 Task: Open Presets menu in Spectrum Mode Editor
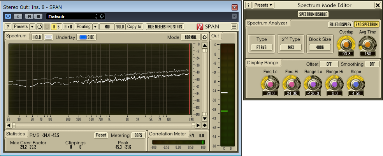point(263,5)
